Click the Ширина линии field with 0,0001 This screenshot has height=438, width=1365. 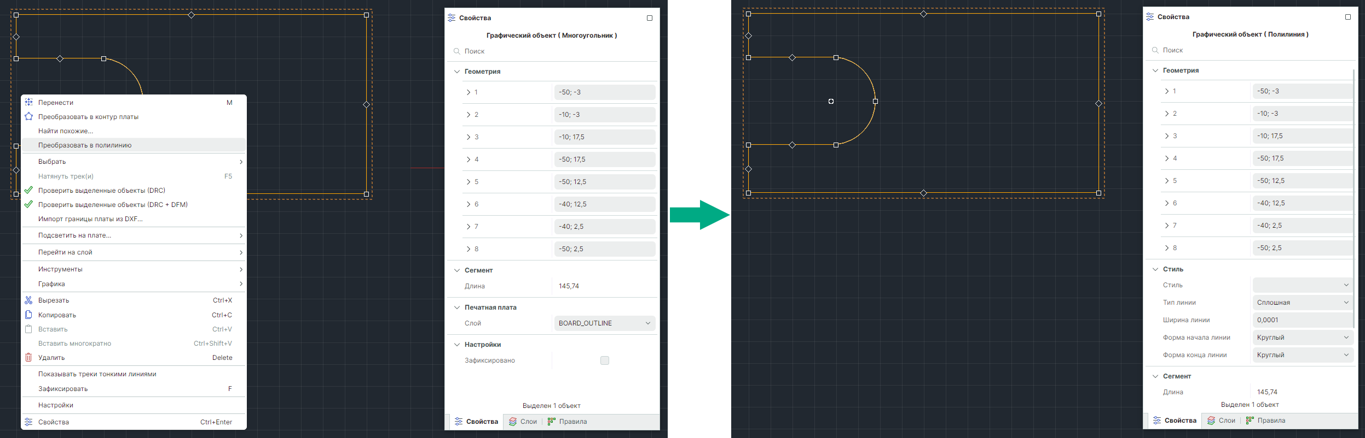[1302, 320]
